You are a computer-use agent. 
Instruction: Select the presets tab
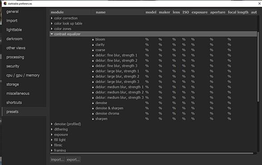tap(24, 112)
